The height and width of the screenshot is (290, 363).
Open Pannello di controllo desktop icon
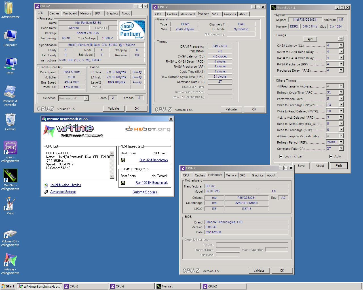[10, 92]
